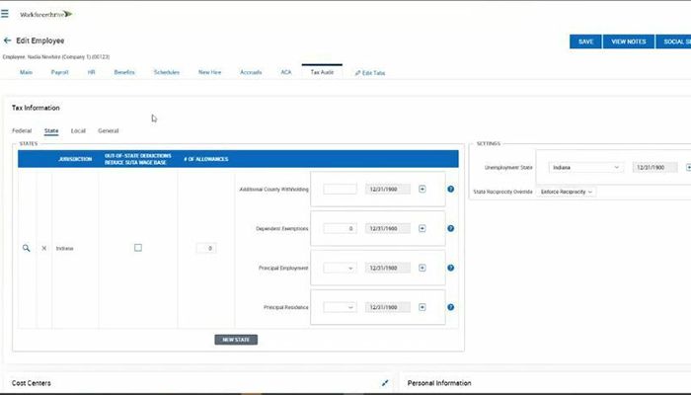The image size is (691, 395).
Task: Click the Principal Residence date field
Action: pyautogui.click(x=388, y=307)
